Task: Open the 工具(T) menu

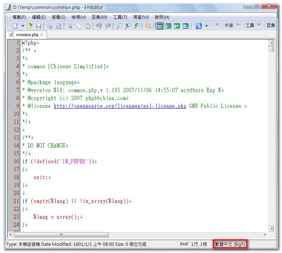Action: 120,17
